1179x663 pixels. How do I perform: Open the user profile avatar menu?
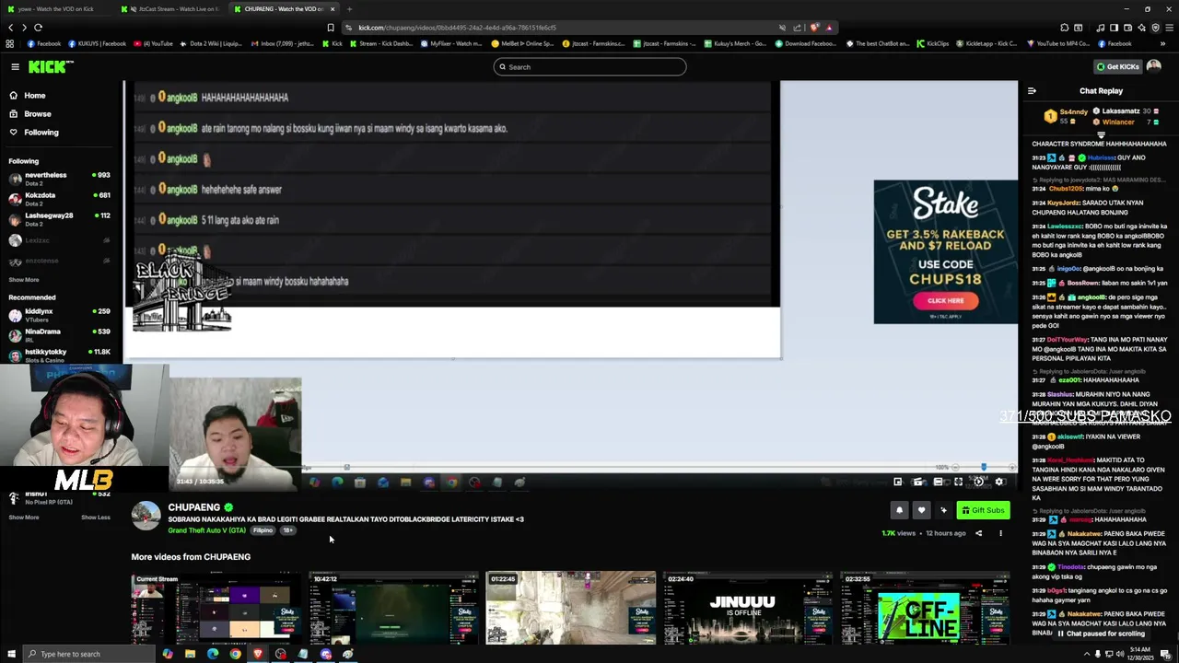click(x=1154, y=66)
